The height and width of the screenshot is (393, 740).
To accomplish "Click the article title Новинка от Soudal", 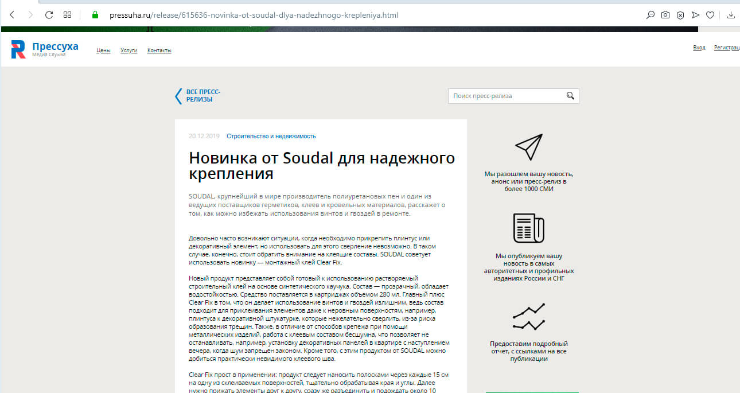I will (322, 165).
